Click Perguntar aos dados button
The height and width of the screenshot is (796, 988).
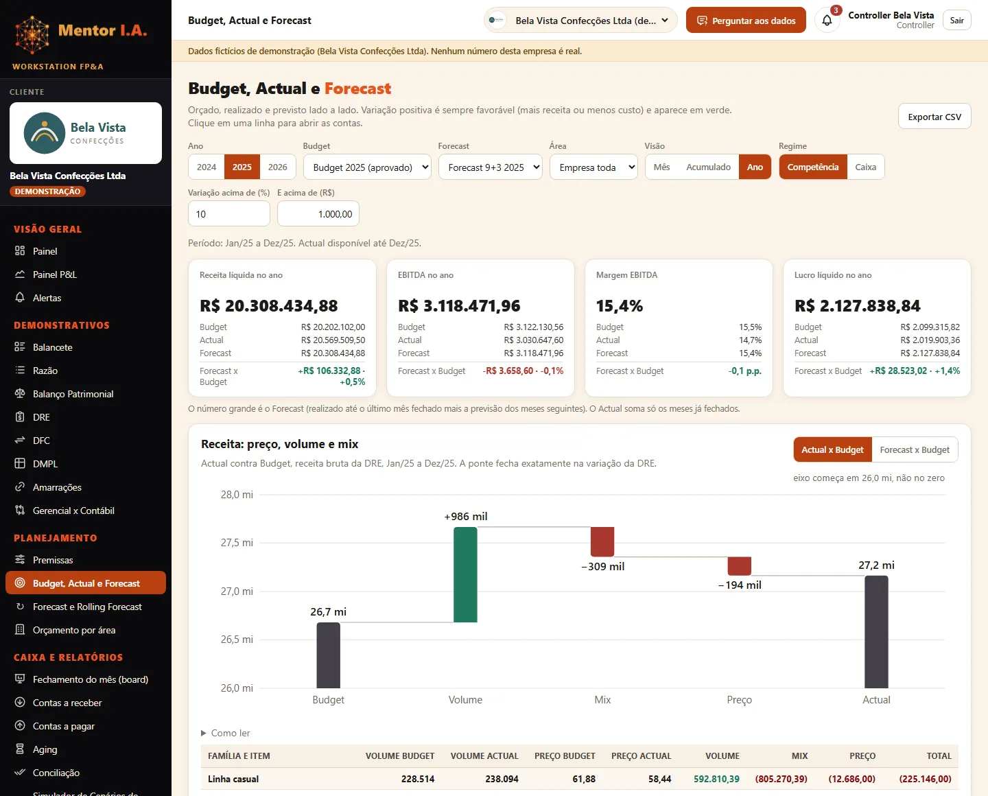(746, 21)
